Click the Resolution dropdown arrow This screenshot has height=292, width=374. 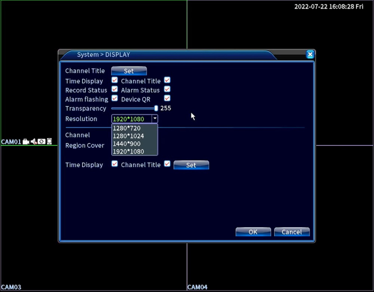(155, 119)
